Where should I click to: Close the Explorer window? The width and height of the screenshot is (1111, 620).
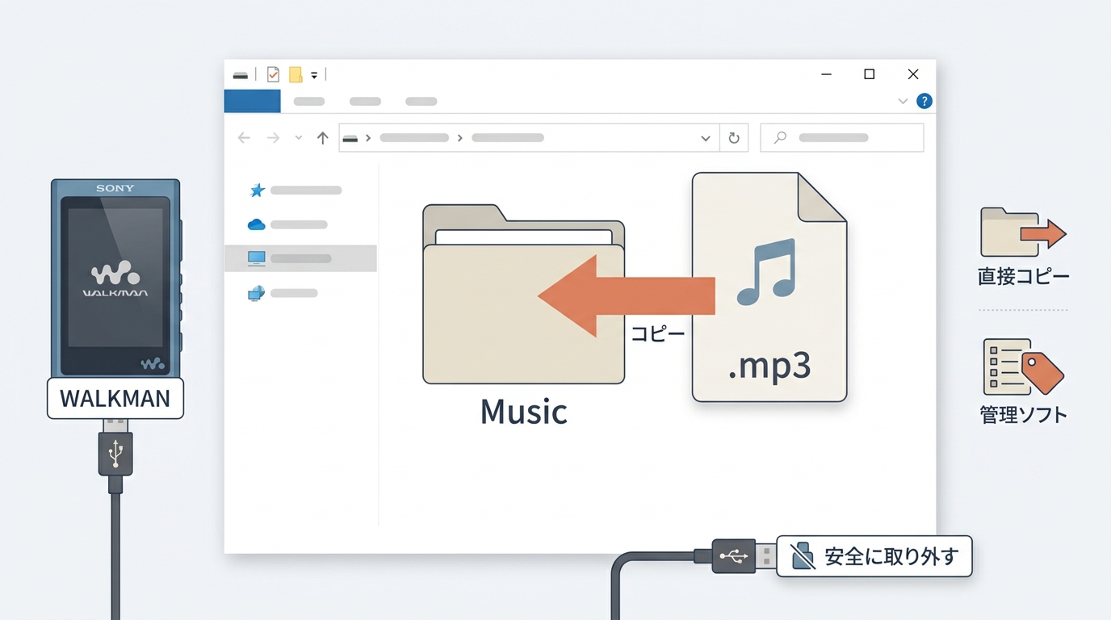(x=913, y=74)
